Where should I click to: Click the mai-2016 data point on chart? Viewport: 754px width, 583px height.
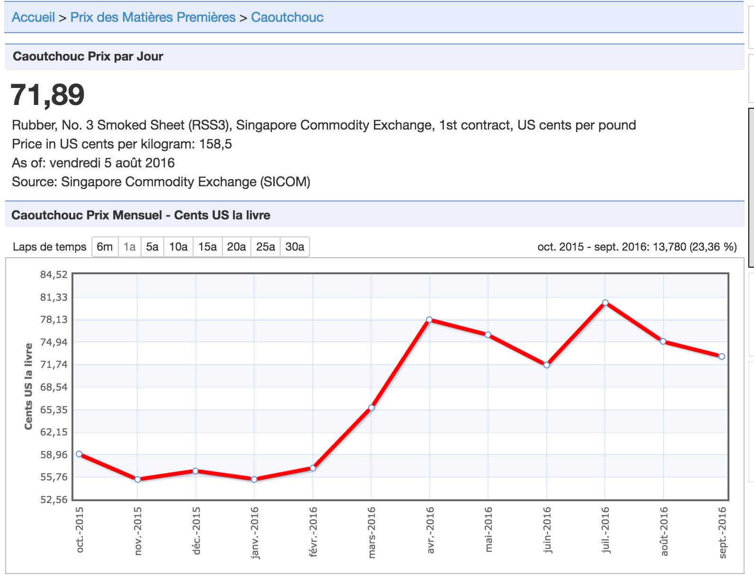[488, 335]
